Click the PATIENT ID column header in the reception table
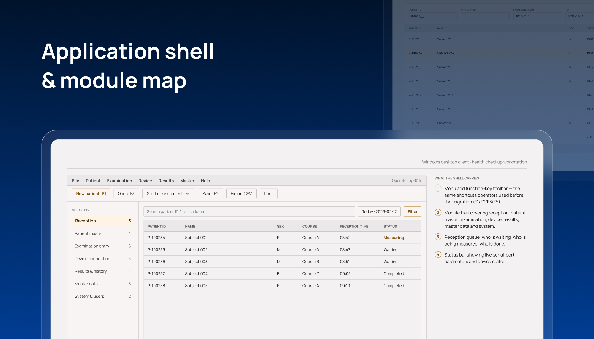 (157, 226)
